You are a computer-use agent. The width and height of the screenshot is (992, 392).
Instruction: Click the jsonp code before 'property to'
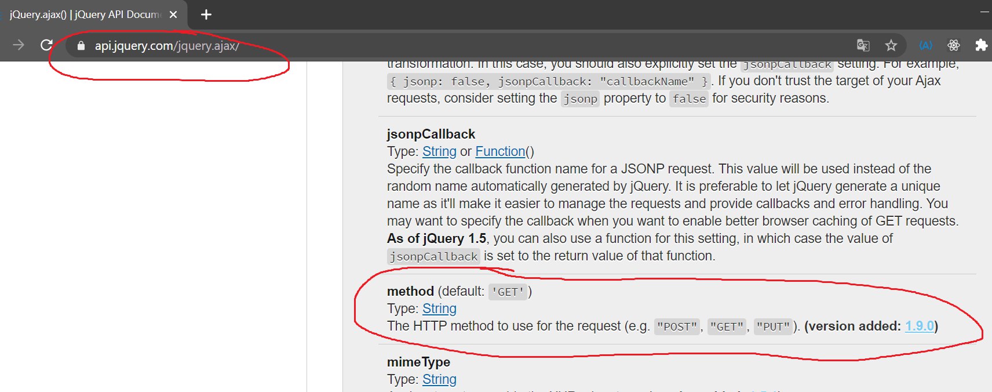click(x=580, y=99)
